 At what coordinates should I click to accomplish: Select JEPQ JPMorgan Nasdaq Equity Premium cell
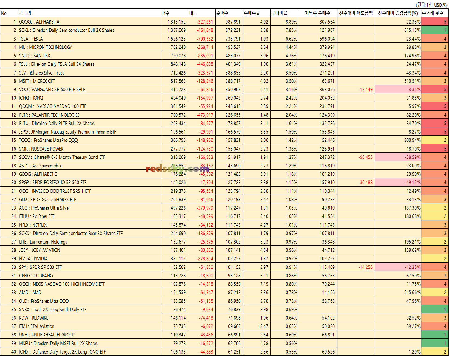(89, 132)
